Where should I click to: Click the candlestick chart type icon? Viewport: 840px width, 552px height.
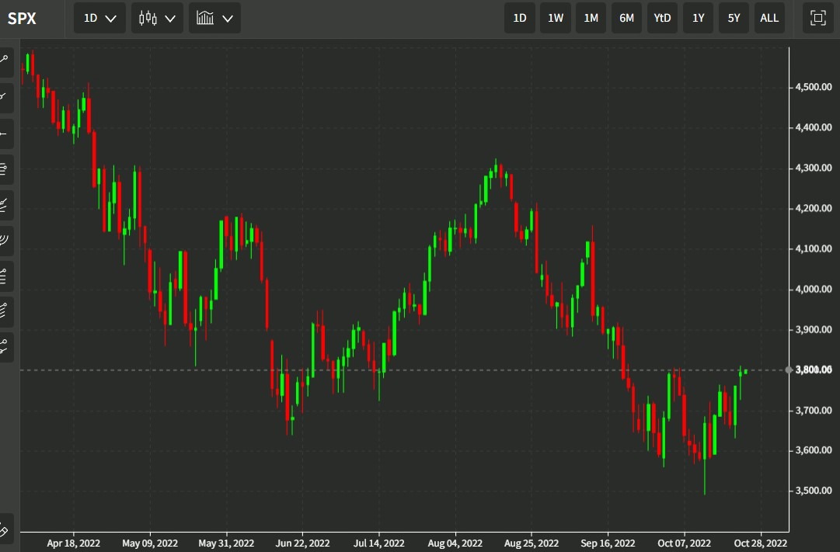coord(148,18)
